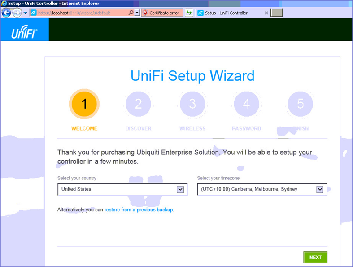Click step 1 Welcome circle
This screenshot has width=353, height=267.
[x=84, y=104]
